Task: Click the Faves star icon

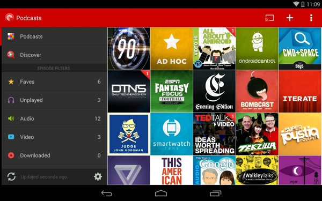Action: coord(11,81)
